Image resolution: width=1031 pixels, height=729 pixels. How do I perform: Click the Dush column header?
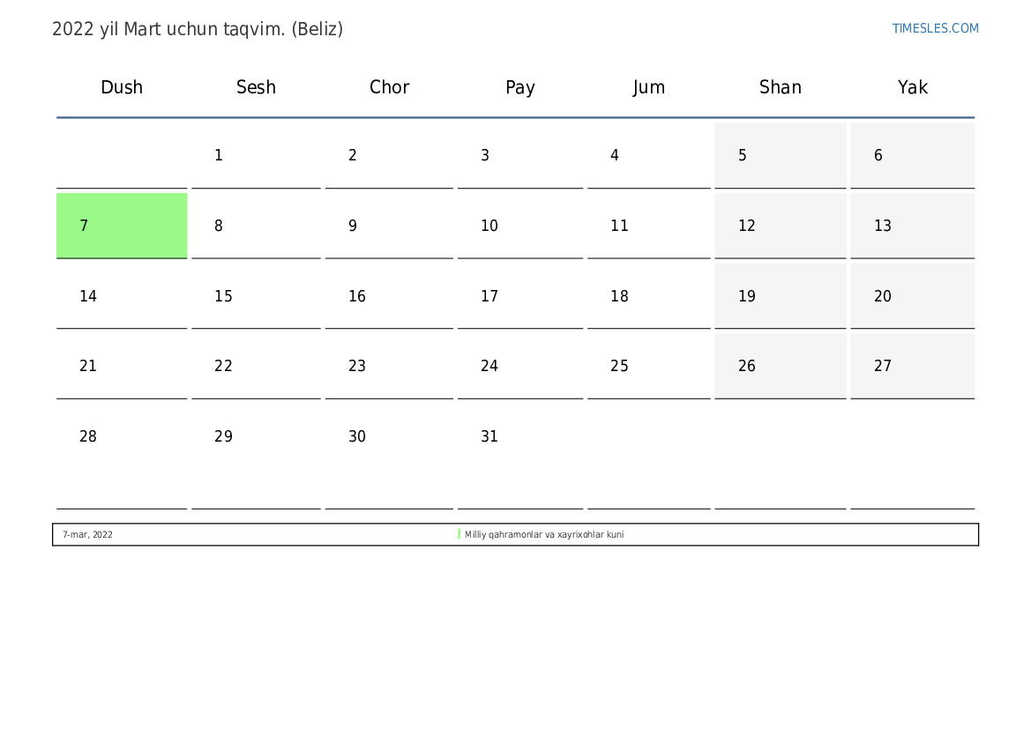(x=122, y=87)
